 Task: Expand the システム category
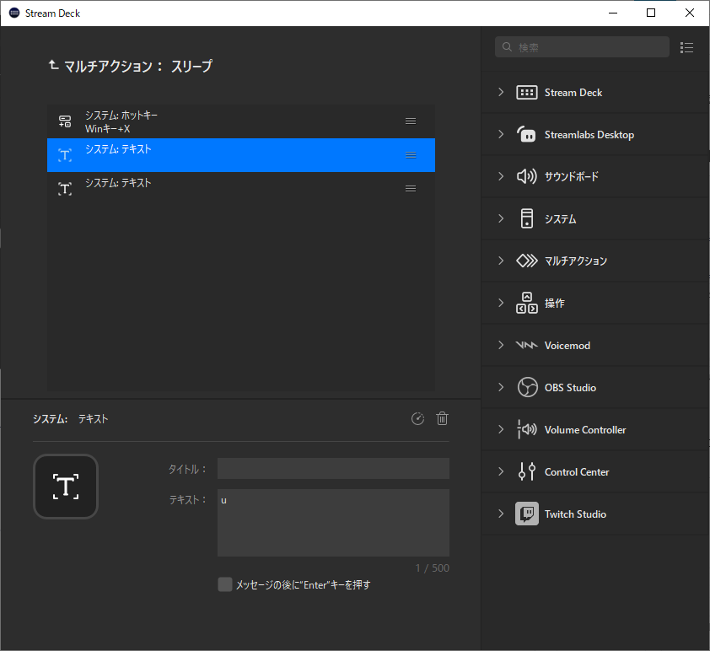pyautogui.click(x=501, y=218)
